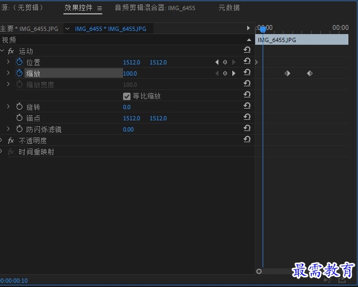Uncheck the 等比缩放 checkbox
The width and height of the screenshot is (358, 287).
(x=127, y=96)
